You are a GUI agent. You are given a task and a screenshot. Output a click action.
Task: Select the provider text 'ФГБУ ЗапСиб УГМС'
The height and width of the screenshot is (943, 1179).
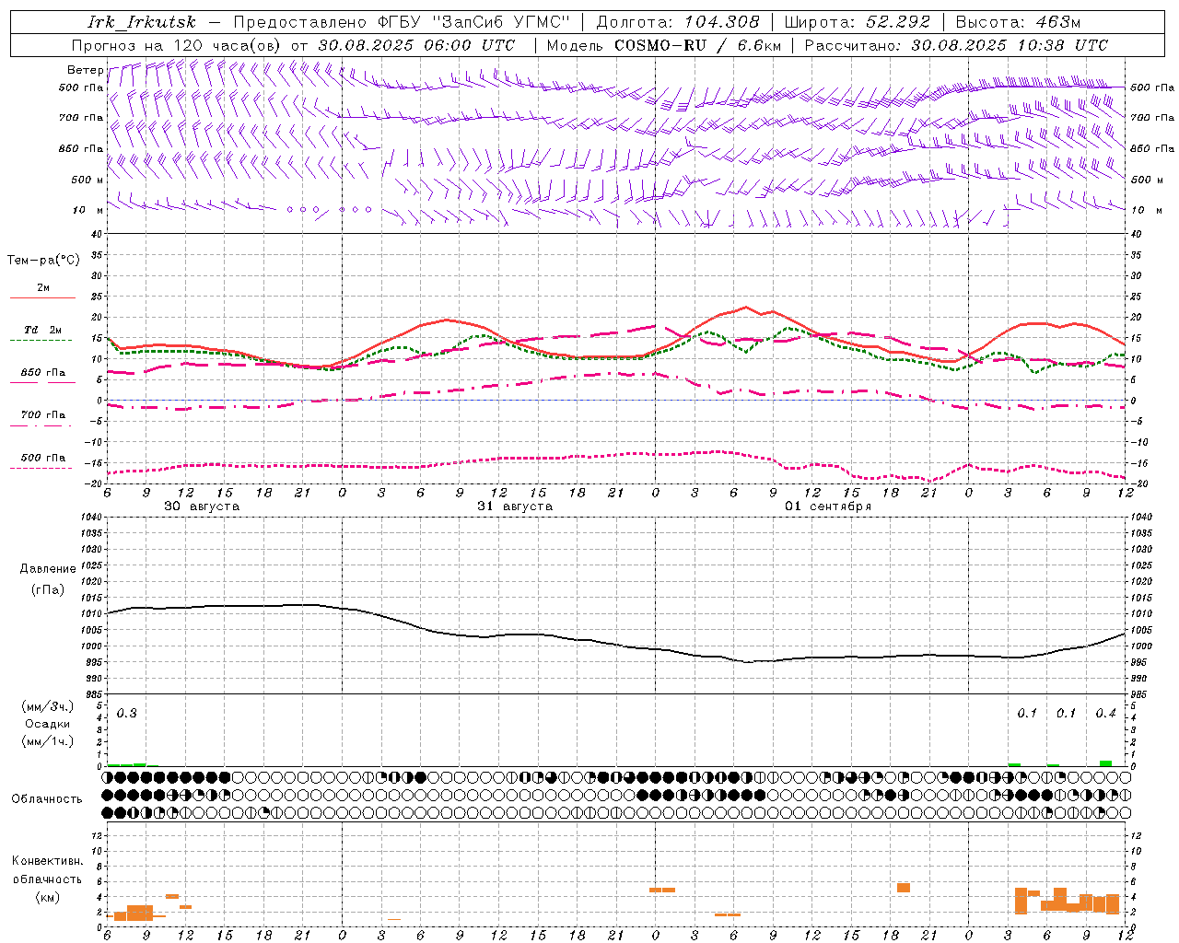coord(473,22)
